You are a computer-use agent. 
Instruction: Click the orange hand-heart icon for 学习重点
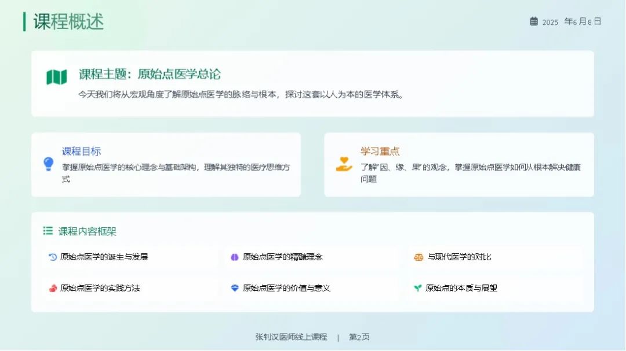coord(344,164)
